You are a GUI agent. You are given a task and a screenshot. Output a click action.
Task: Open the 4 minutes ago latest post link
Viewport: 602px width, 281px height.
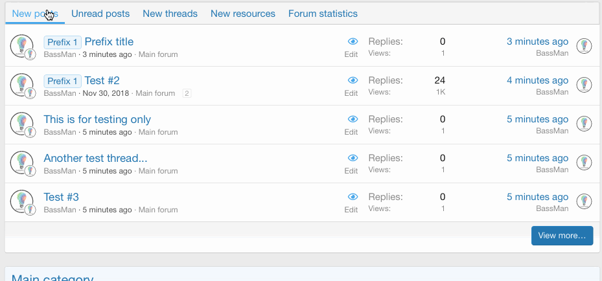click(x=537, y=80)
